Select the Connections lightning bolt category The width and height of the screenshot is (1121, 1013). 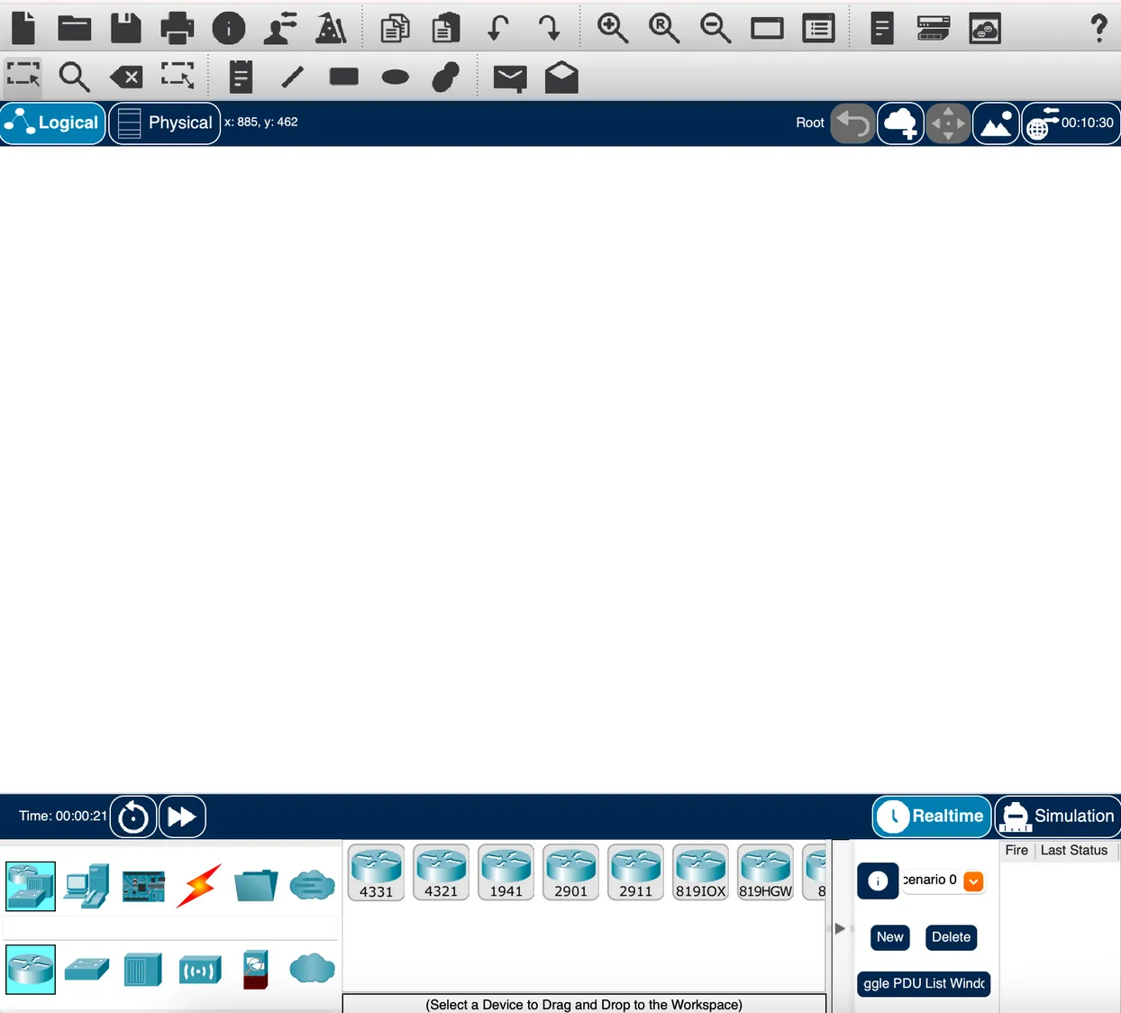coord(199,885)
